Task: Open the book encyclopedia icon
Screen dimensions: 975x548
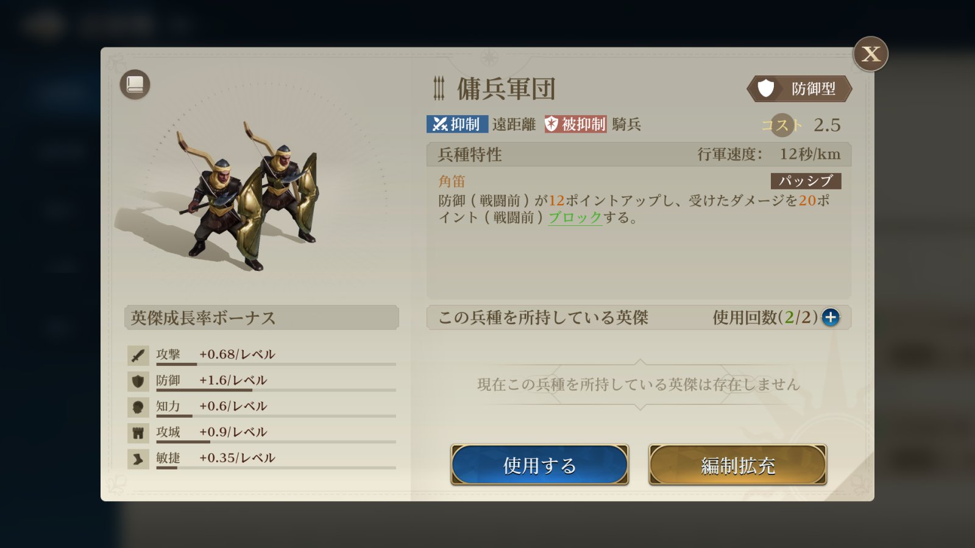Action: tap(135, 84)
